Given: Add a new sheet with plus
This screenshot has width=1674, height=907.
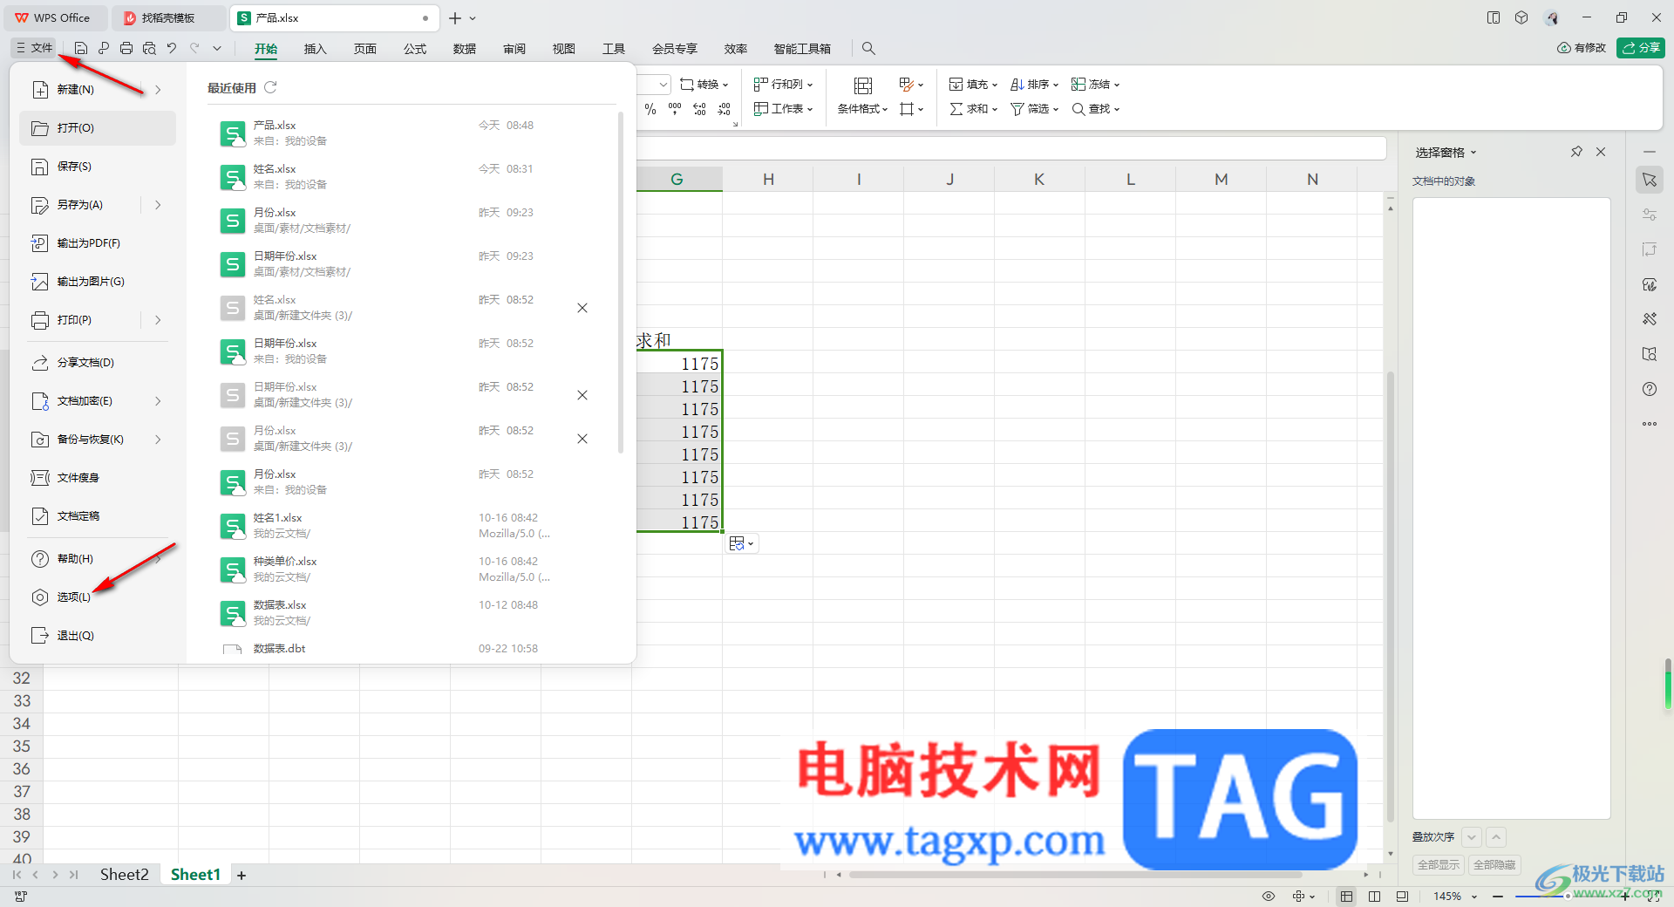Looking at the screenshot, I should (242, 876).
